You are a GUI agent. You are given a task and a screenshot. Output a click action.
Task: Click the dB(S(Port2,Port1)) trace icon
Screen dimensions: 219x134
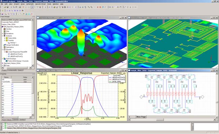(9, 56)
